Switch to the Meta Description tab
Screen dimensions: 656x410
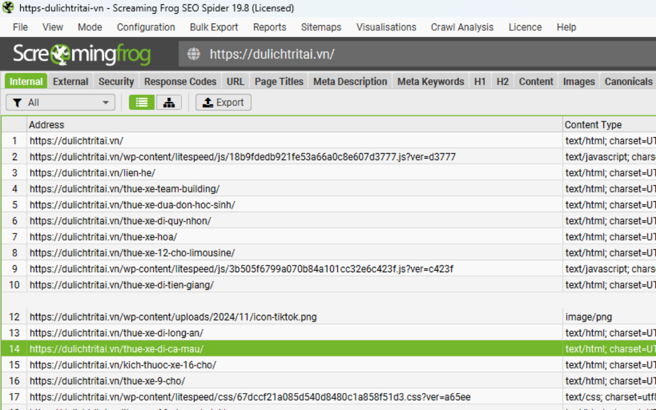click(x=350, y=81)
